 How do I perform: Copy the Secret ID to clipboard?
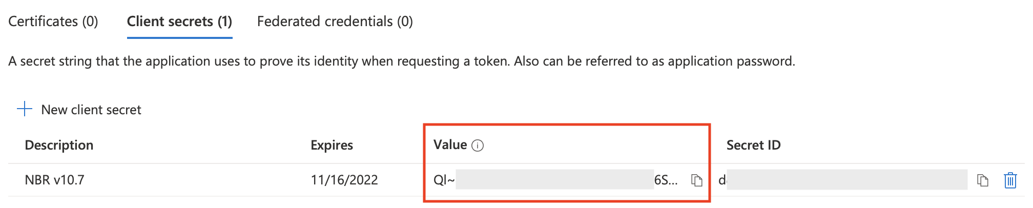click(982, 180)
